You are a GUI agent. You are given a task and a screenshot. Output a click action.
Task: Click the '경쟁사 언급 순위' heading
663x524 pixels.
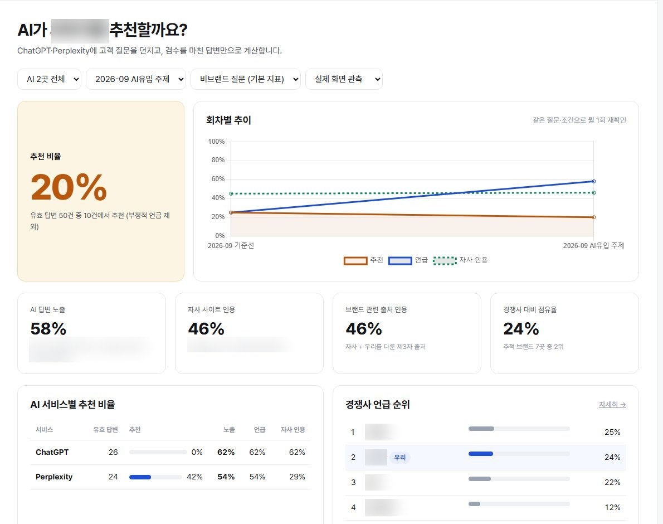pos(377,405)
